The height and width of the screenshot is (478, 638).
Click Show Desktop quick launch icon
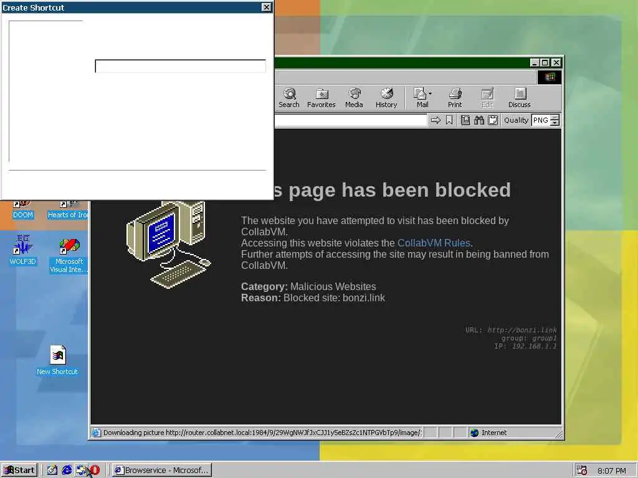click(x=52, y=470)
